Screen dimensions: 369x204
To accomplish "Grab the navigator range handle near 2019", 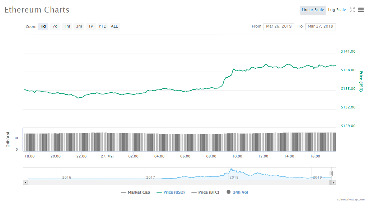I will coord(331,174).
